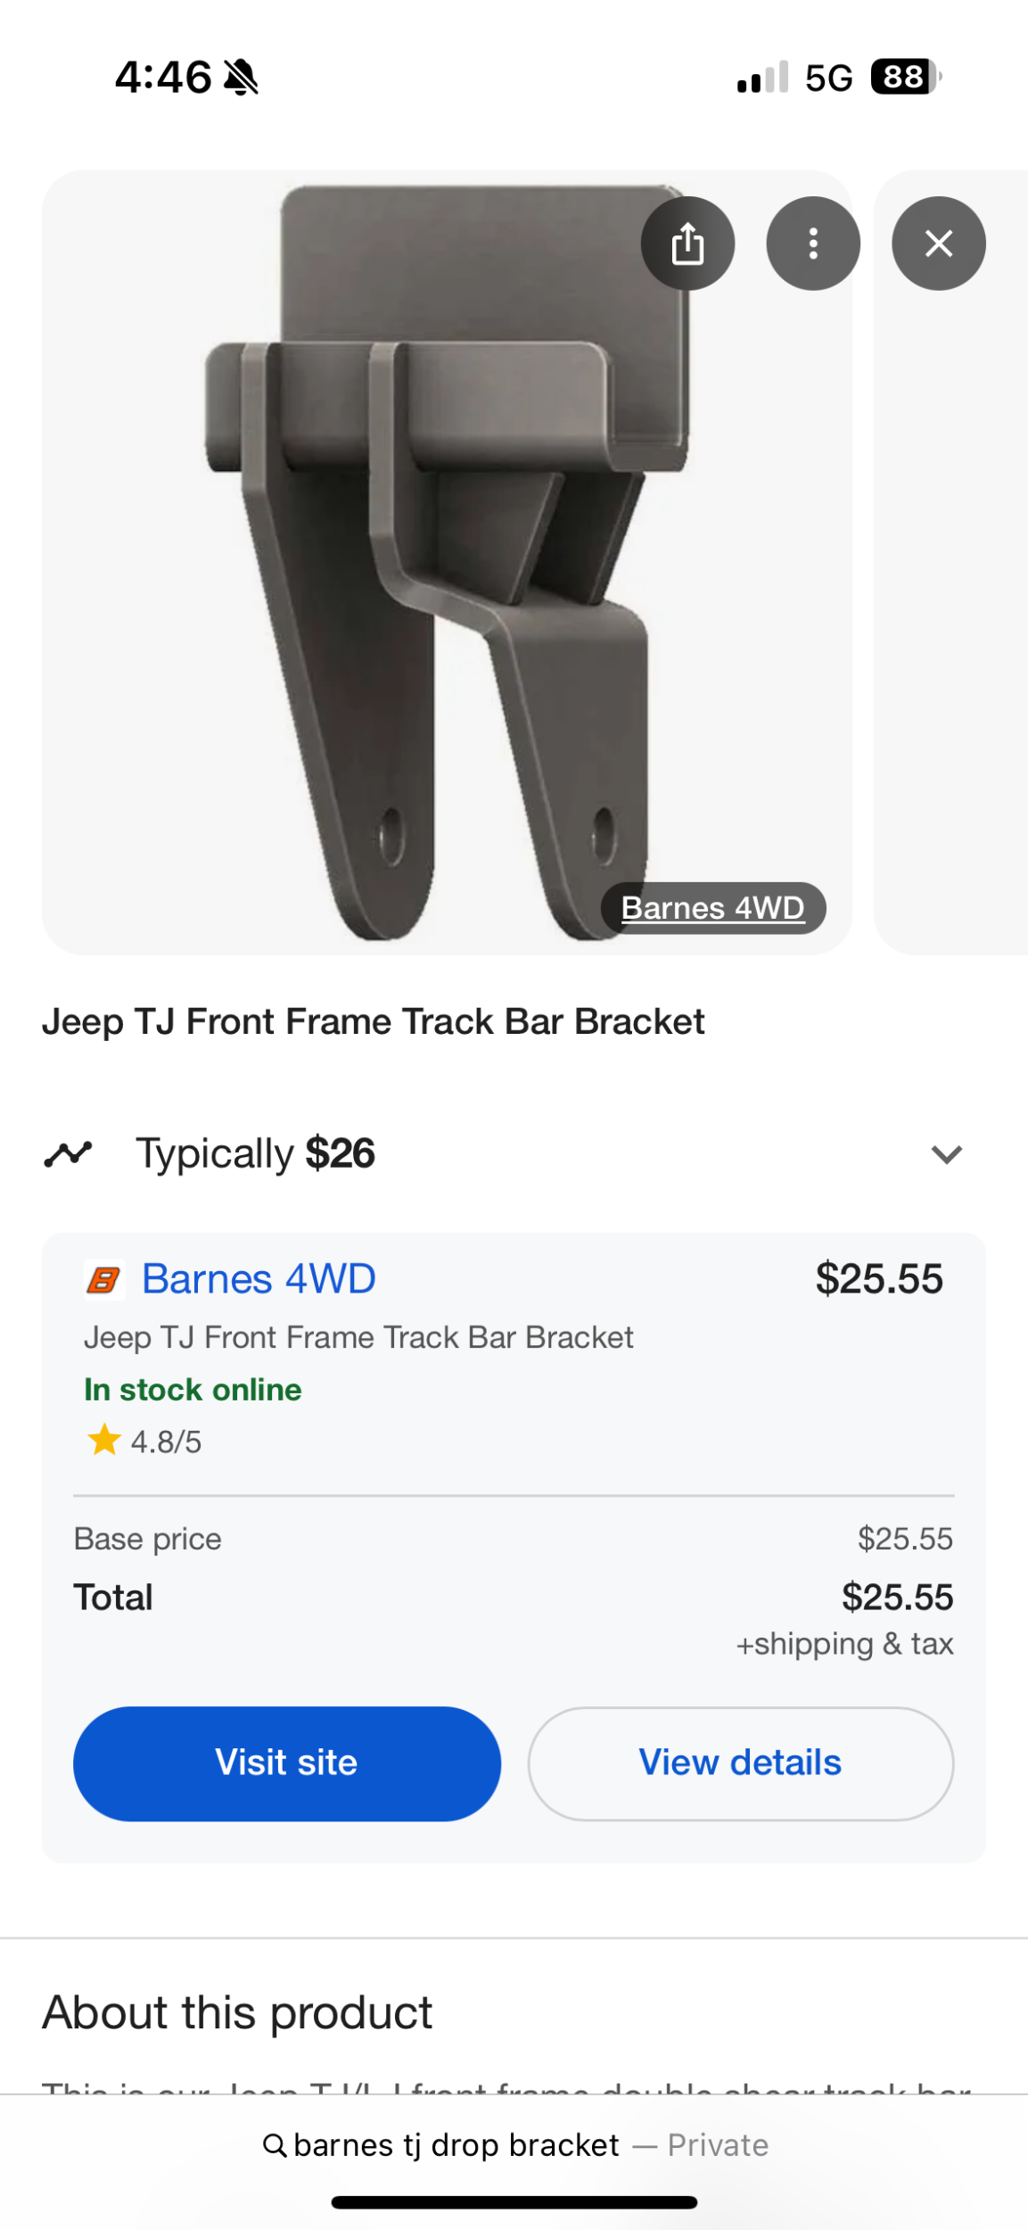Tap the About this product heading
Image resolution: width=1028 pixels, height=2230 pixels.
237,2013
